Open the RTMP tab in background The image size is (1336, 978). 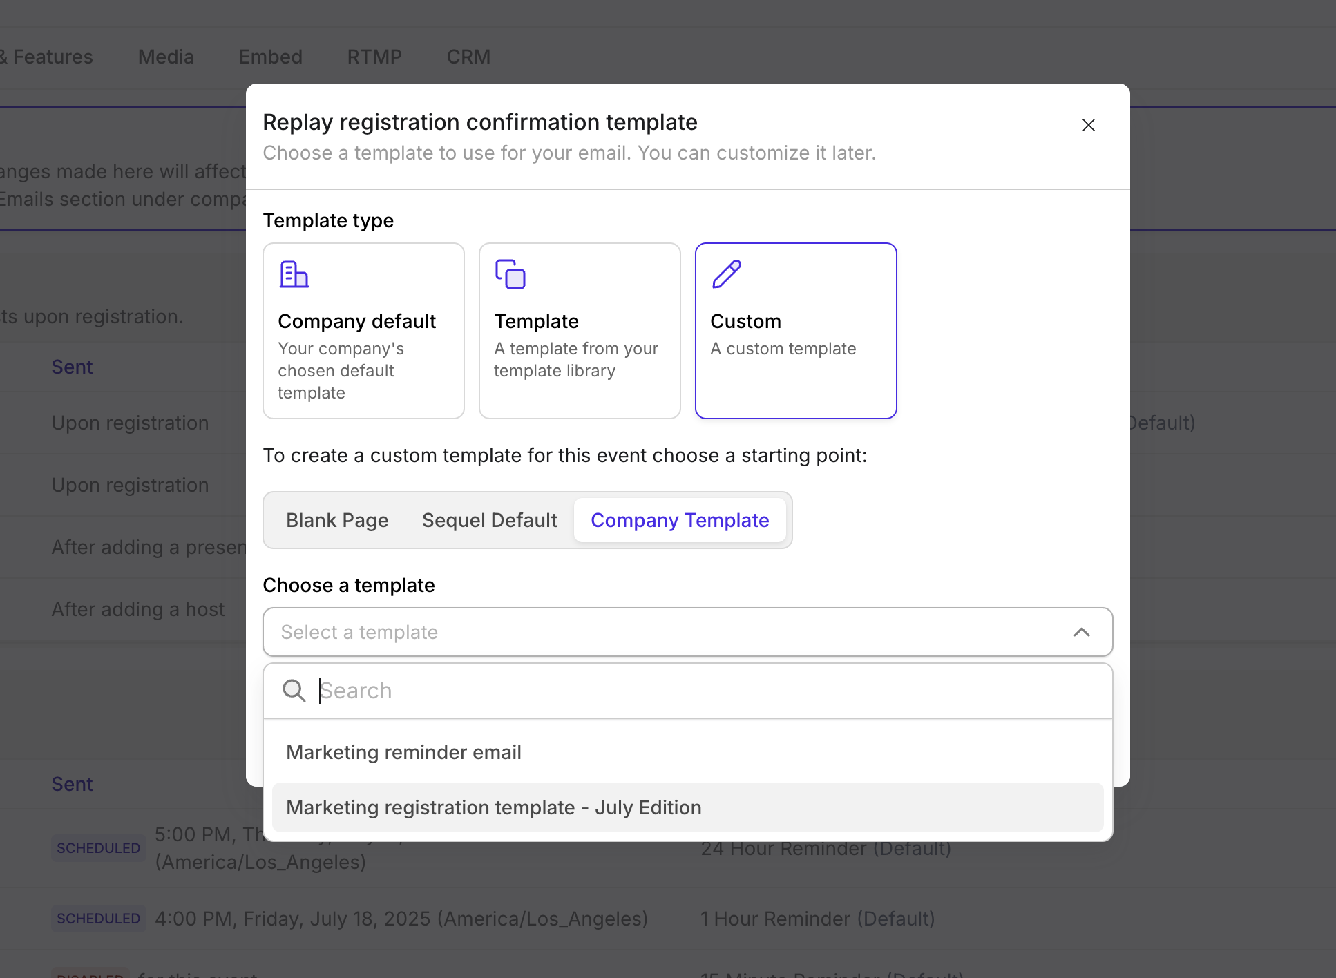click(x=374, y=57)
